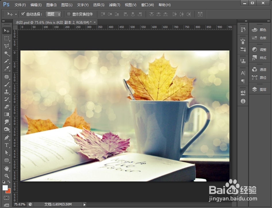272x208 pixels.
Task: Select the Crop tool
Action: click(x=7, y=61)
